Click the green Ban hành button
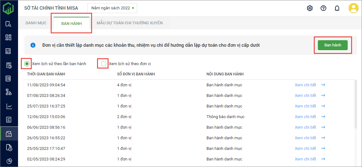This screenshot has width=362, height=167. click(x=332, y=45)
